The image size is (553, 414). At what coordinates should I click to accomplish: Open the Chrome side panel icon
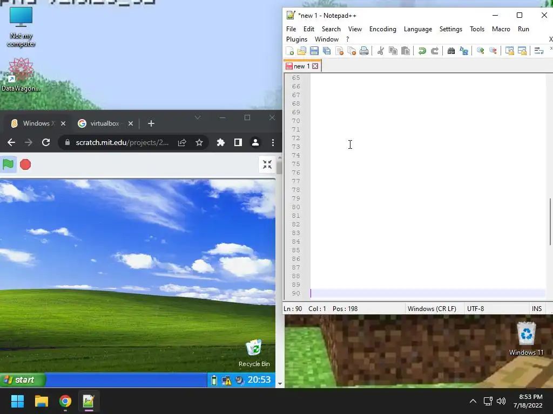238,142
